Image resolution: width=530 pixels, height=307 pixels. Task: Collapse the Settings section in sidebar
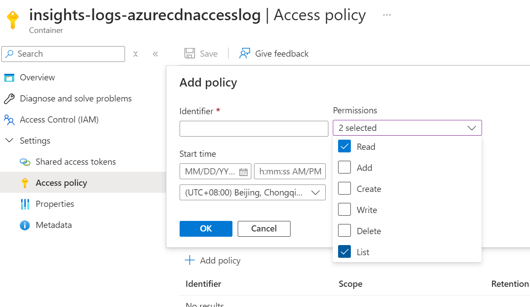tap(9, 141)
